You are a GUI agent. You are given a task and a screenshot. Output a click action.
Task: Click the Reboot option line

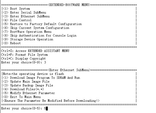coord(12,43)
